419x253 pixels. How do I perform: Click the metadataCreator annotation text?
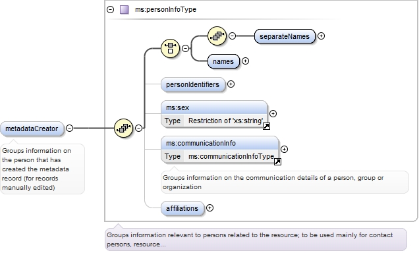click(37, 169)
